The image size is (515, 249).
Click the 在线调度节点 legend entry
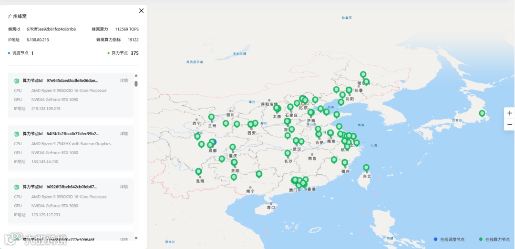449,239
